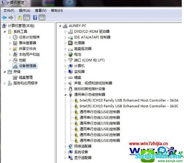This screenshot has height=163, width=184.
Task: Open the 操作(A) menu
Action: [25, 11]
